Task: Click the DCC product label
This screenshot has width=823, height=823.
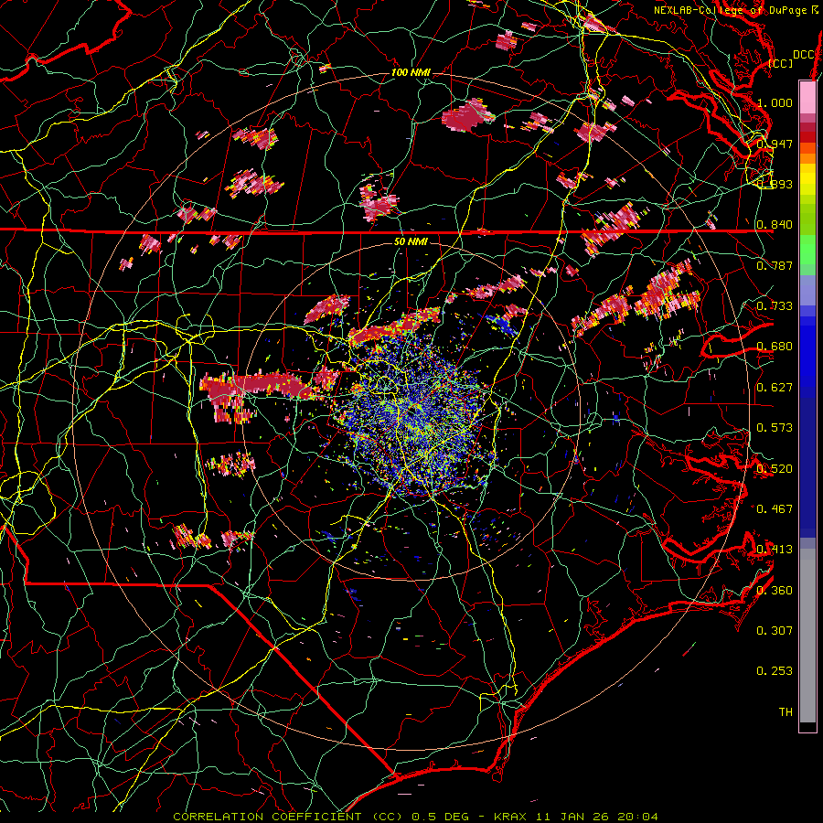Action: (803, 55)
